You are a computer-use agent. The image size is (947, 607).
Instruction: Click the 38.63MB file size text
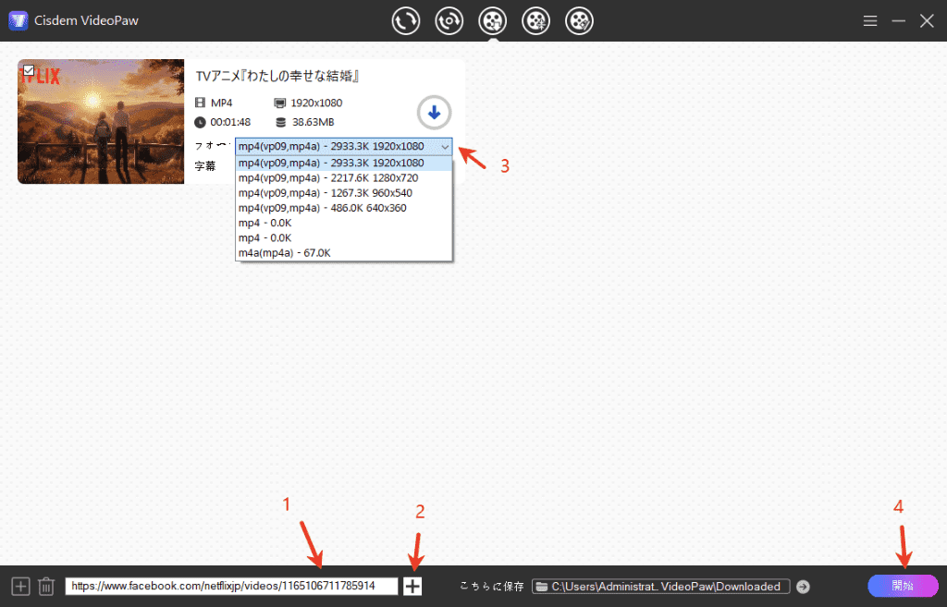click(313, 123)
